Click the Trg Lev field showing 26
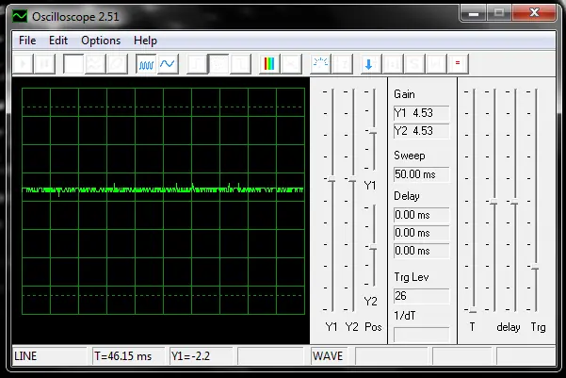This screenshot has height=378, width=566. 421,295
